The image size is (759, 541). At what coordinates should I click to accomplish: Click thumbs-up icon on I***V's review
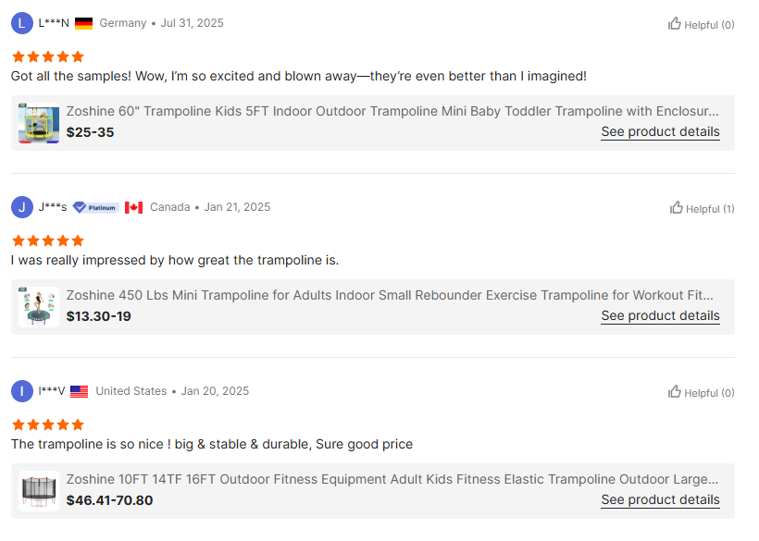pos(675,392)
